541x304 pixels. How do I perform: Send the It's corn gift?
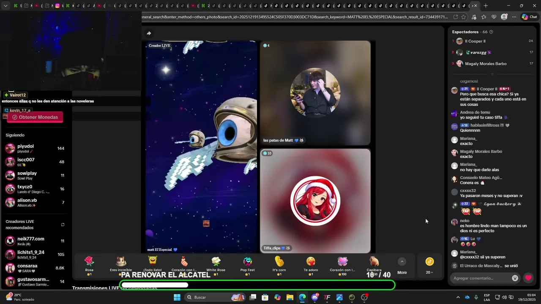279,266
